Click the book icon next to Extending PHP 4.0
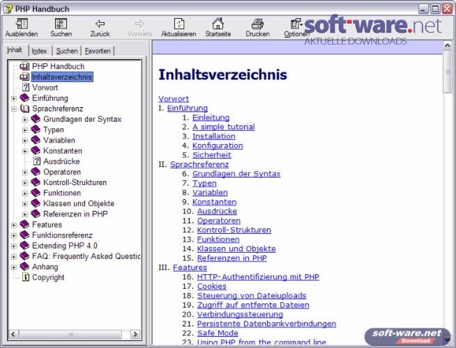 coord(24,246)
